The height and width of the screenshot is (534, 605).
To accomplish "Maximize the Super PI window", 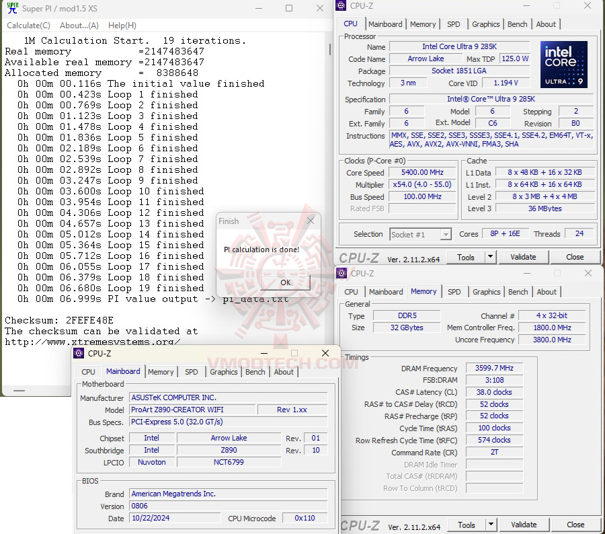I will [288, 8].
